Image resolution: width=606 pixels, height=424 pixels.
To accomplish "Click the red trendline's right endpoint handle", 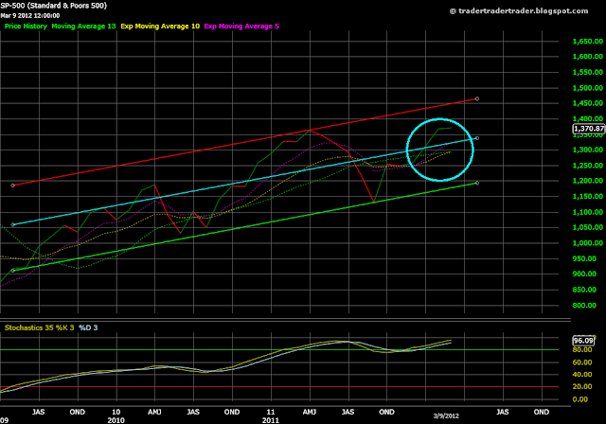I will coord(477,98).
